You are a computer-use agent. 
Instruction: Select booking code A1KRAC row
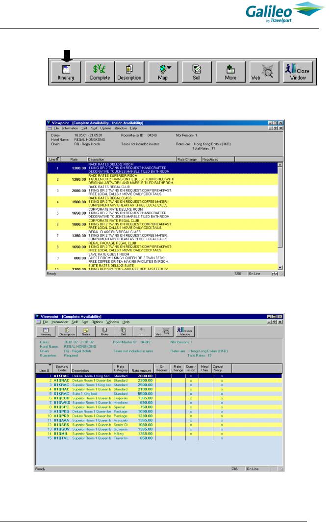point(159,376)
